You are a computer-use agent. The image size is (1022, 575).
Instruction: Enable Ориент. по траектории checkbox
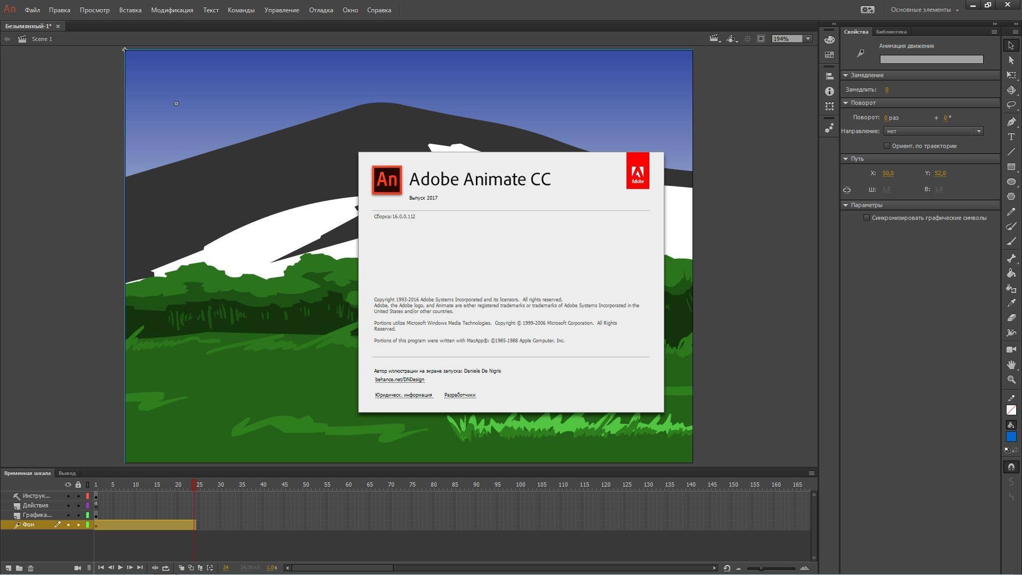[887, 146]
